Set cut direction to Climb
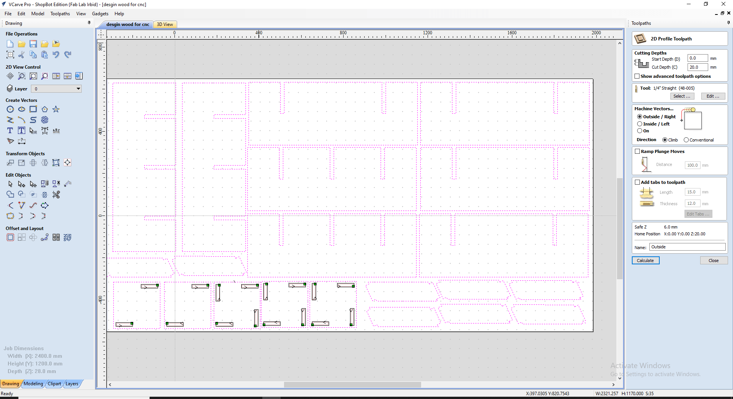Viewport: 733px width, 399px height. point(665,140)
